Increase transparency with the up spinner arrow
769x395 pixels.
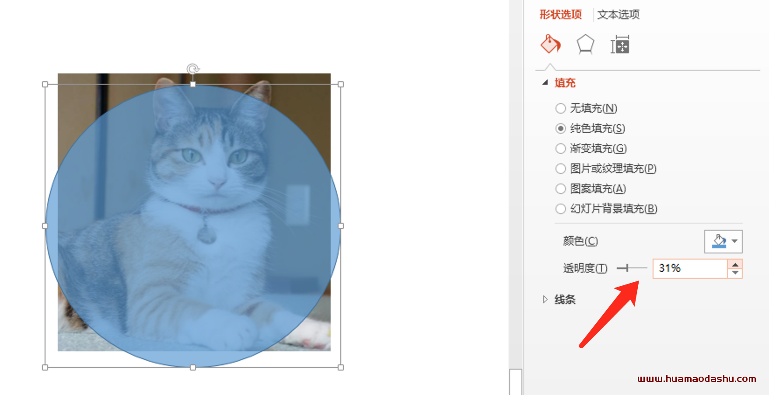[735, 264]
